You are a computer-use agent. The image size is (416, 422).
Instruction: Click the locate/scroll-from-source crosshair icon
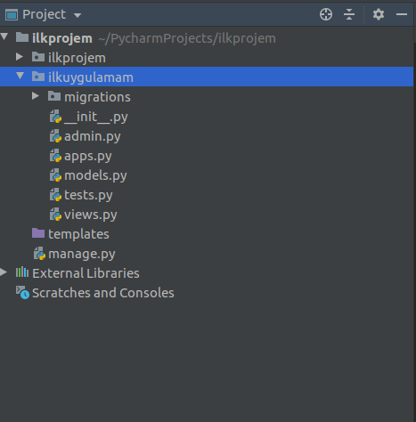click(326, 14)
